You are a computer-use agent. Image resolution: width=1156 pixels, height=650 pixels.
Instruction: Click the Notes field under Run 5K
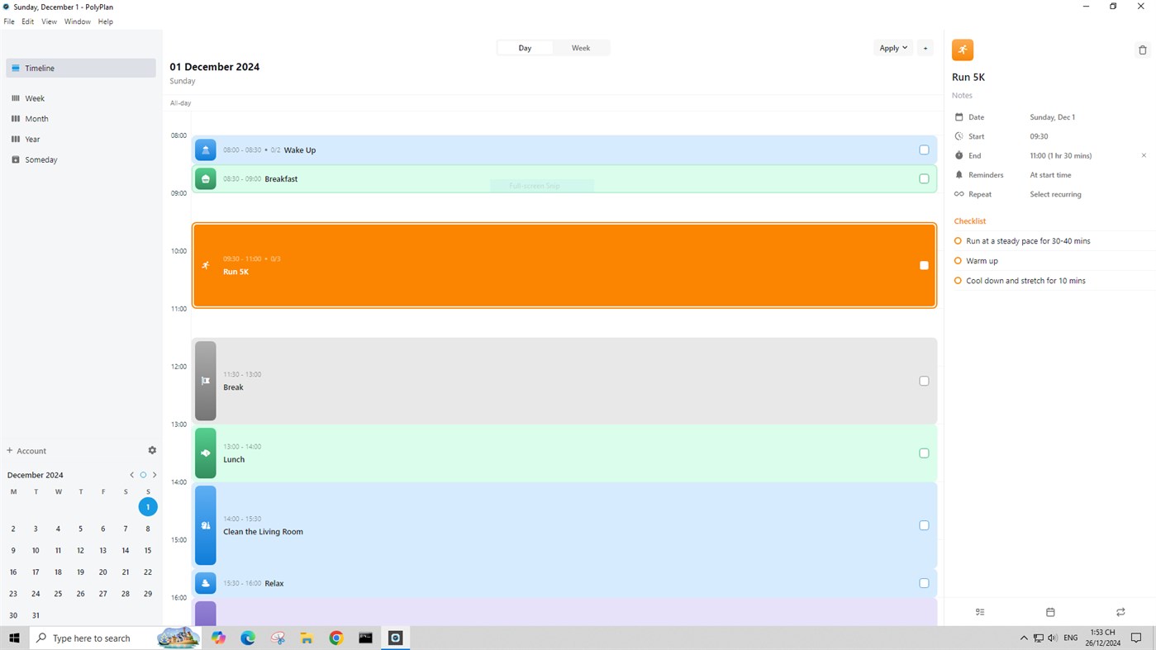[962, 96]
